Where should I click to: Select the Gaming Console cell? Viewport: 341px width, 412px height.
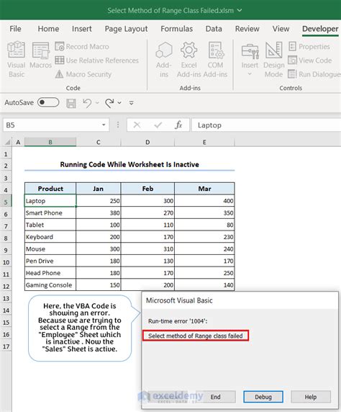50,285
